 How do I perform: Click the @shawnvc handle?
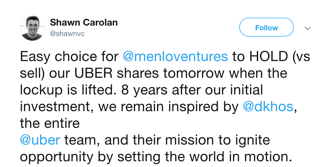point(67,34)
